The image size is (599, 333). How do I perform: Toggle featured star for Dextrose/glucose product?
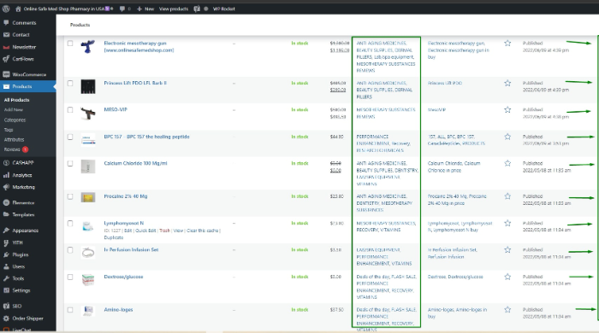[x=507, y=277]
